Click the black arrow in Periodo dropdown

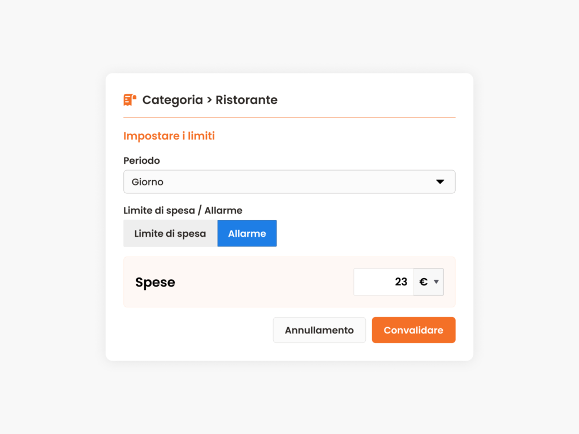[x=440, y=181]
